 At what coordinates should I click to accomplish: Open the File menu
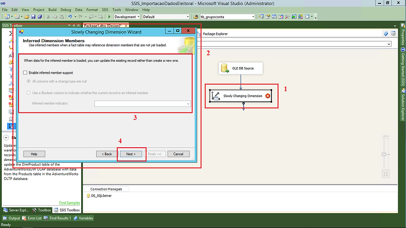click(x=5, y=10)
